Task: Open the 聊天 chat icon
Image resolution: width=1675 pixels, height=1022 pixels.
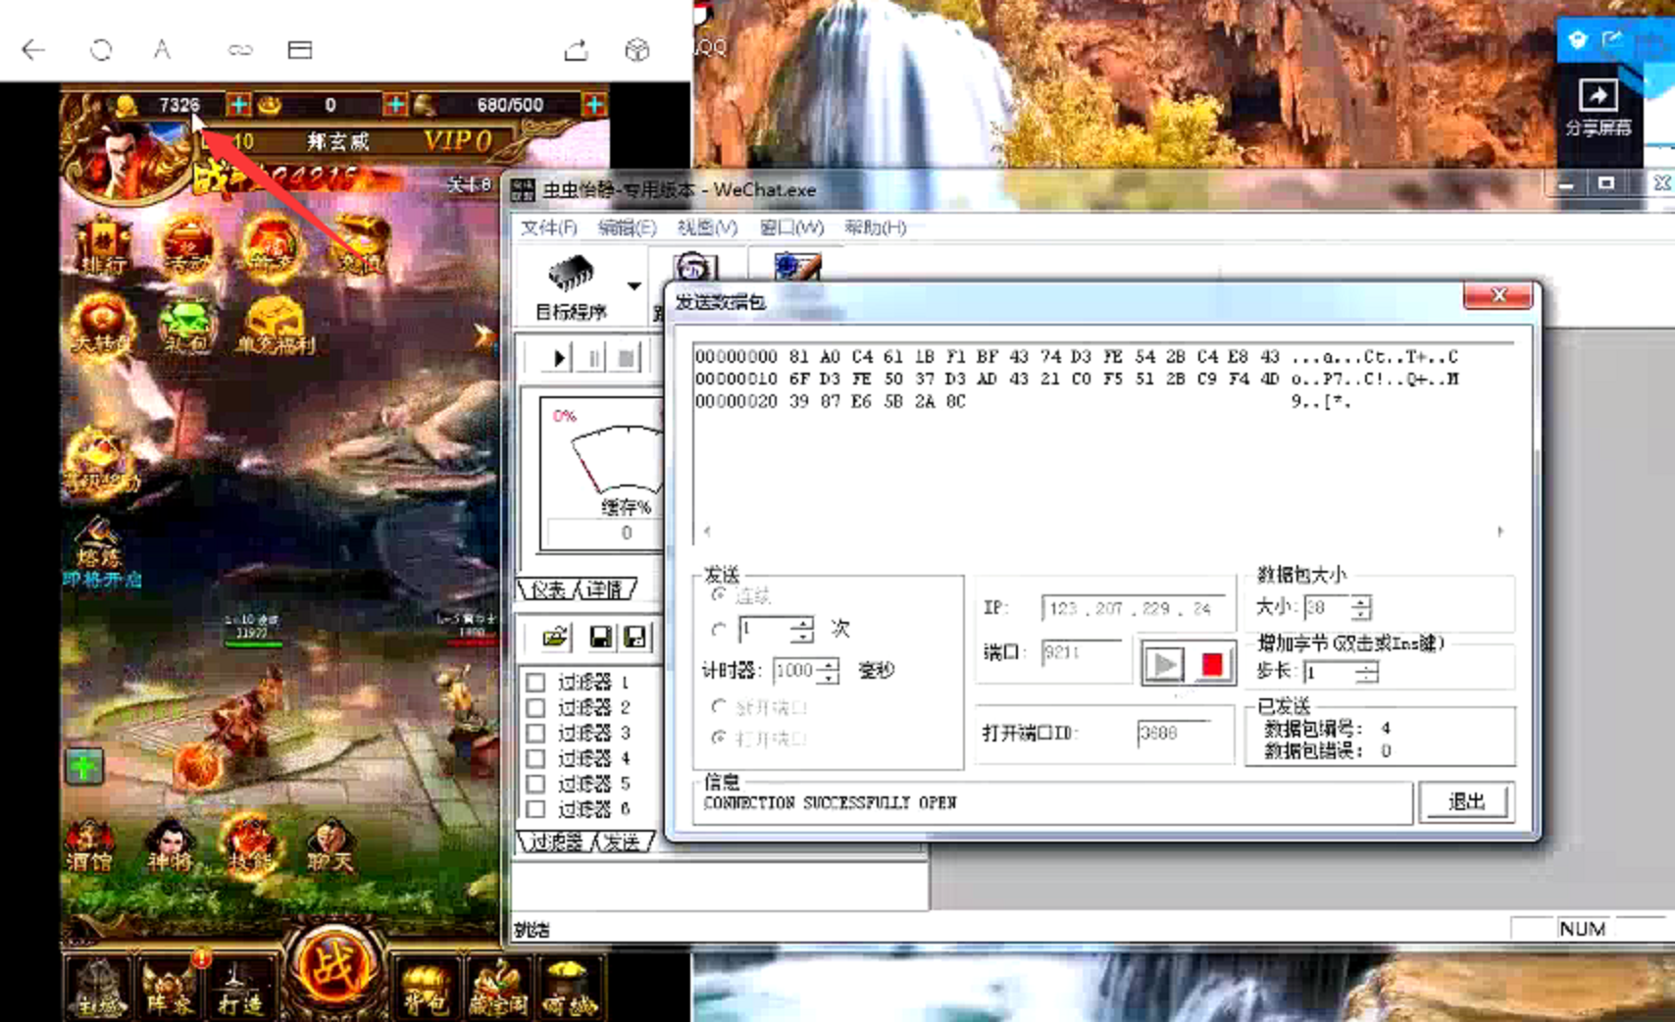Action: (330, 846)
